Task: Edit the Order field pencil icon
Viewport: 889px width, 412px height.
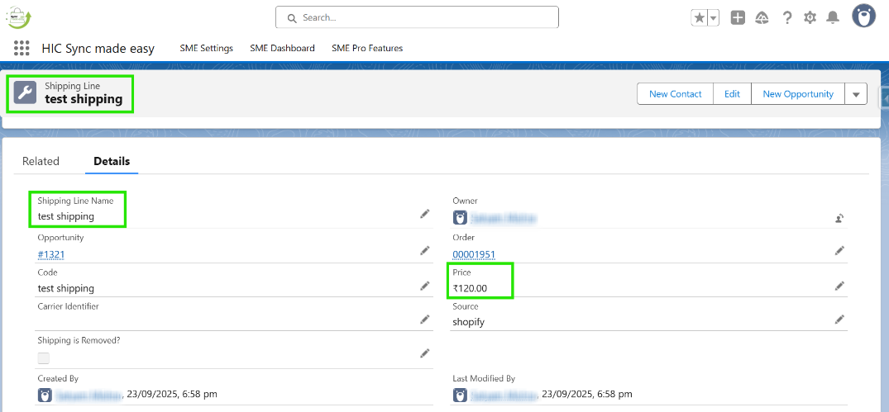Action: click(x=839, y=250)
